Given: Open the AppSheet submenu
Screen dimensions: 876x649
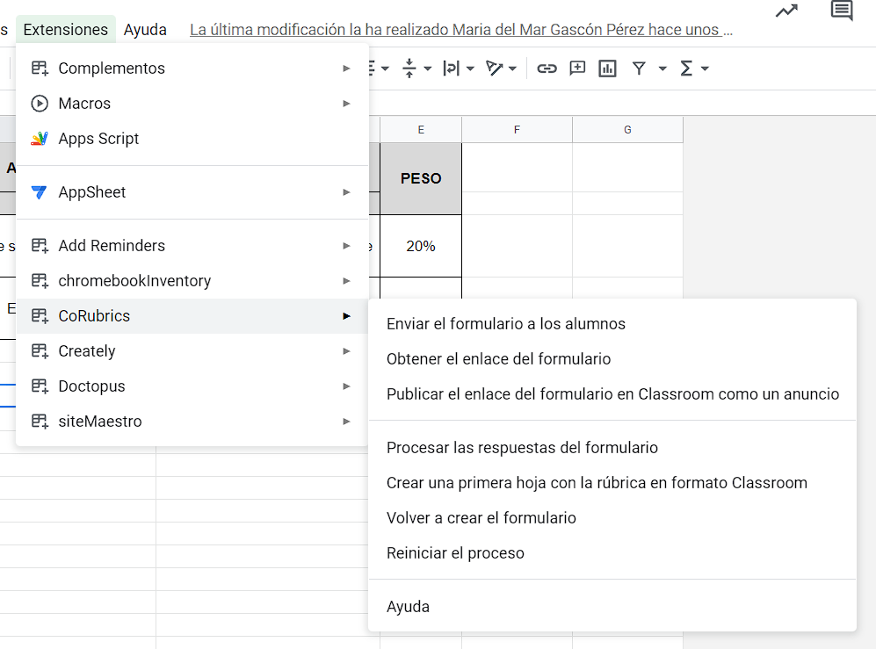Looking at the screenshot, I should point(192,192).
